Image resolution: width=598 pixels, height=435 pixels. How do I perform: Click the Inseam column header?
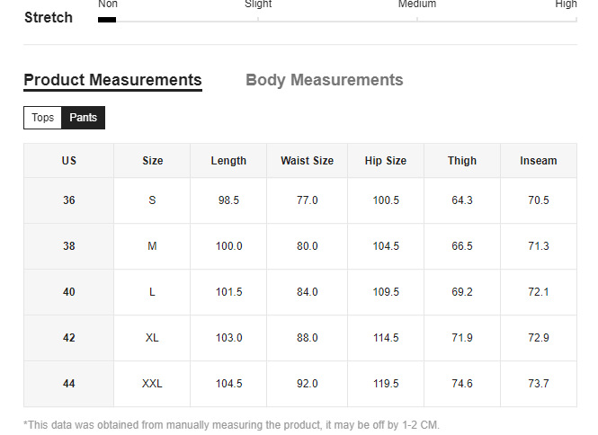(538, 161)
